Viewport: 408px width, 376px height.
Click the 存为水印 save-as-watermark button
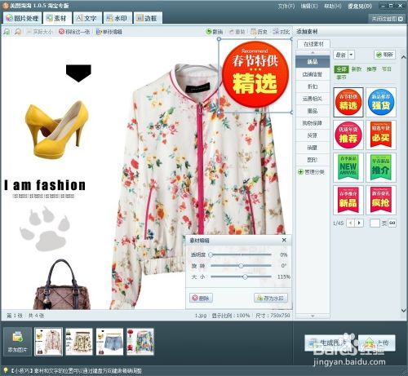tap(271, 299)
